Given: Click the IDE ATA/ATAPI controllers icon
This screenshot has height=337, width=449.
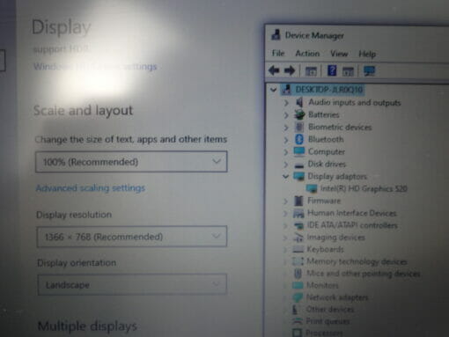Looking at the screenshot, I should click(298, 225).
